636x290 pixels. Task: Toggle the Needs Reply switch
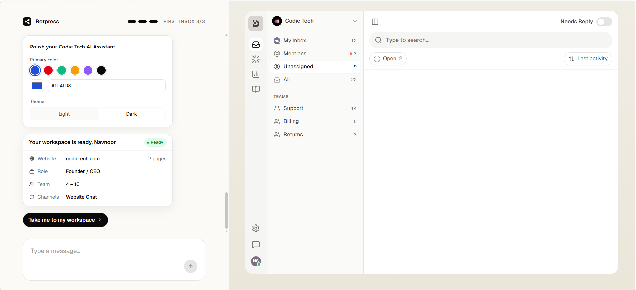click(x=604, y=22)
